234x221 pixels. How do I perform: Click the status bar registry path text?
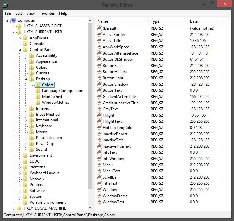(x=59, y=215)
